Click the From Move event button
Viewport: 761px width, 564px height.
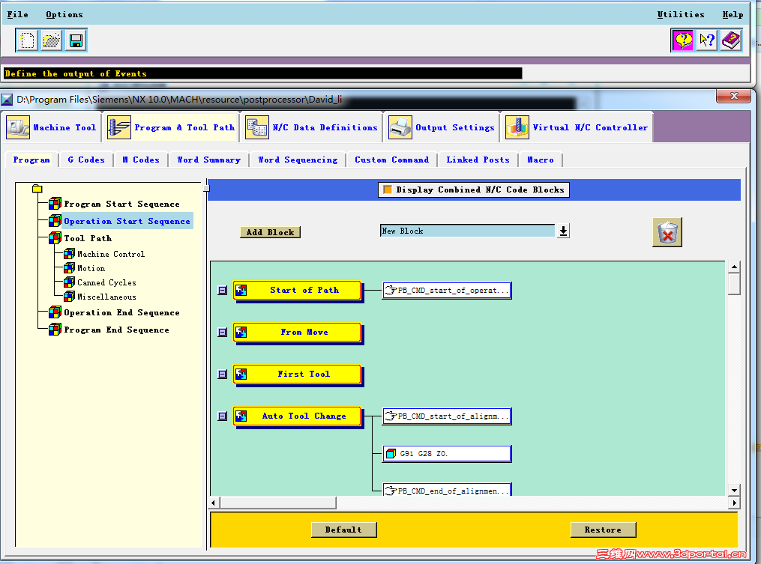[298, 333]
